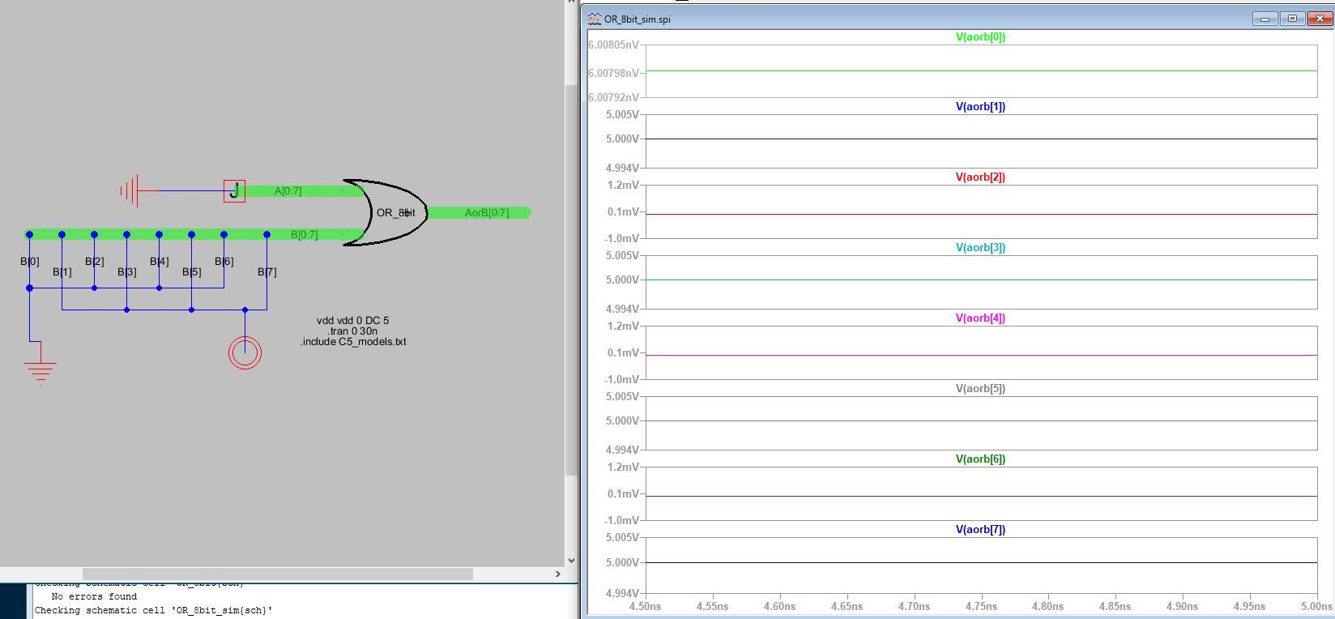This screenshot has height=619, width=1335.
Task: Select the V(aorb[7]) trace label
Action: click(x=980, y=529)
